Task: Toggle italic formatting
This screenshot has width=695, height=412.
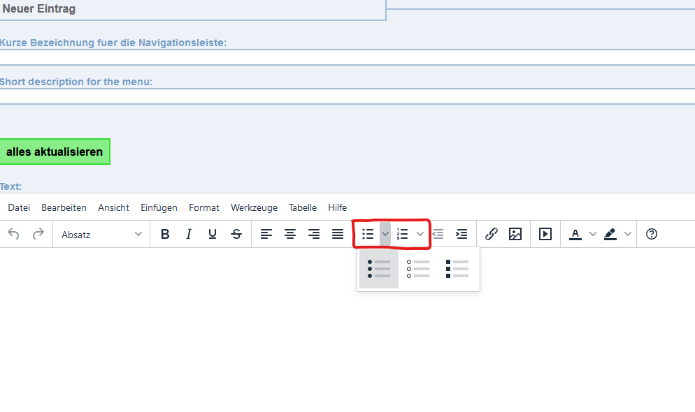Action: (x=189, y=234)
